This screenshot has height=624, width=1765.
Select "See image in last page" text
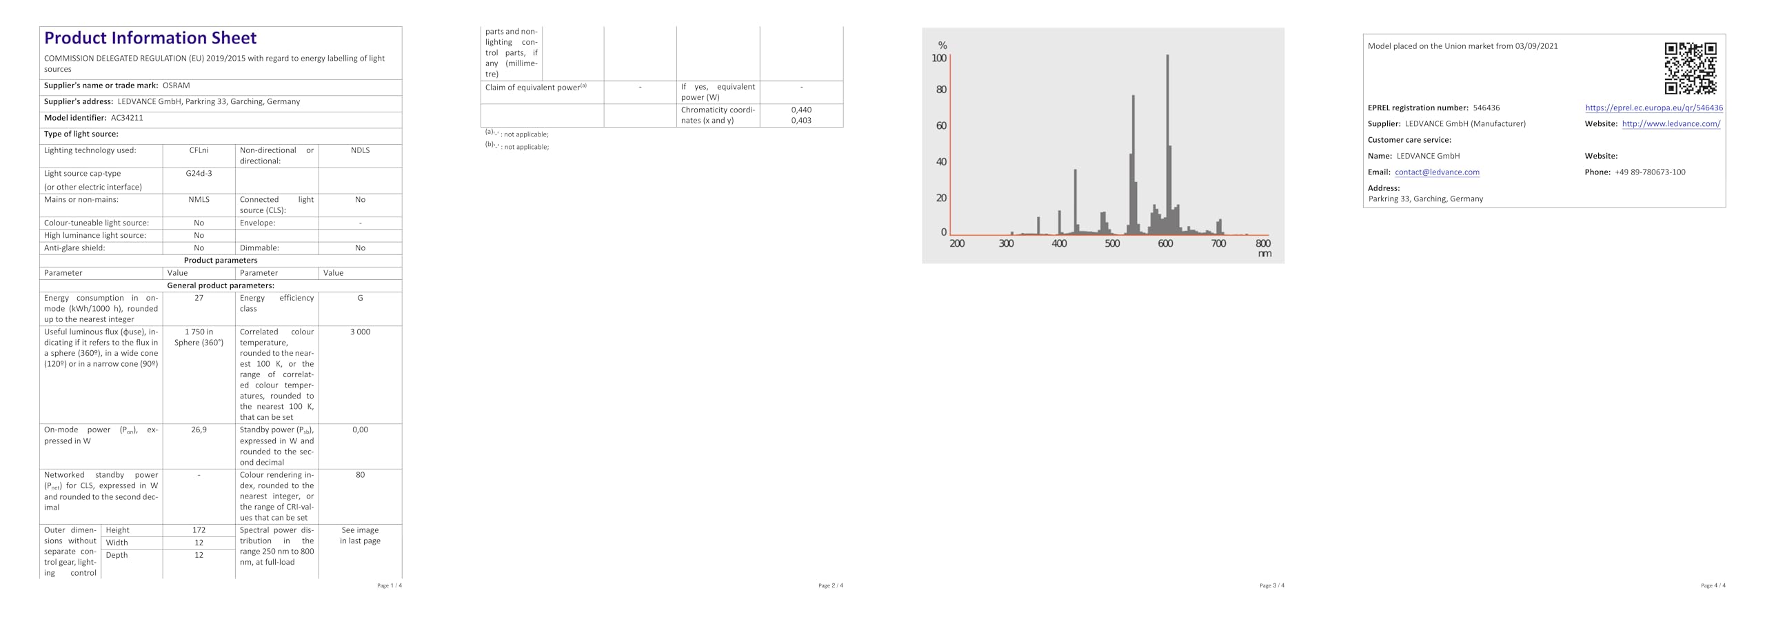click(360, 536)
